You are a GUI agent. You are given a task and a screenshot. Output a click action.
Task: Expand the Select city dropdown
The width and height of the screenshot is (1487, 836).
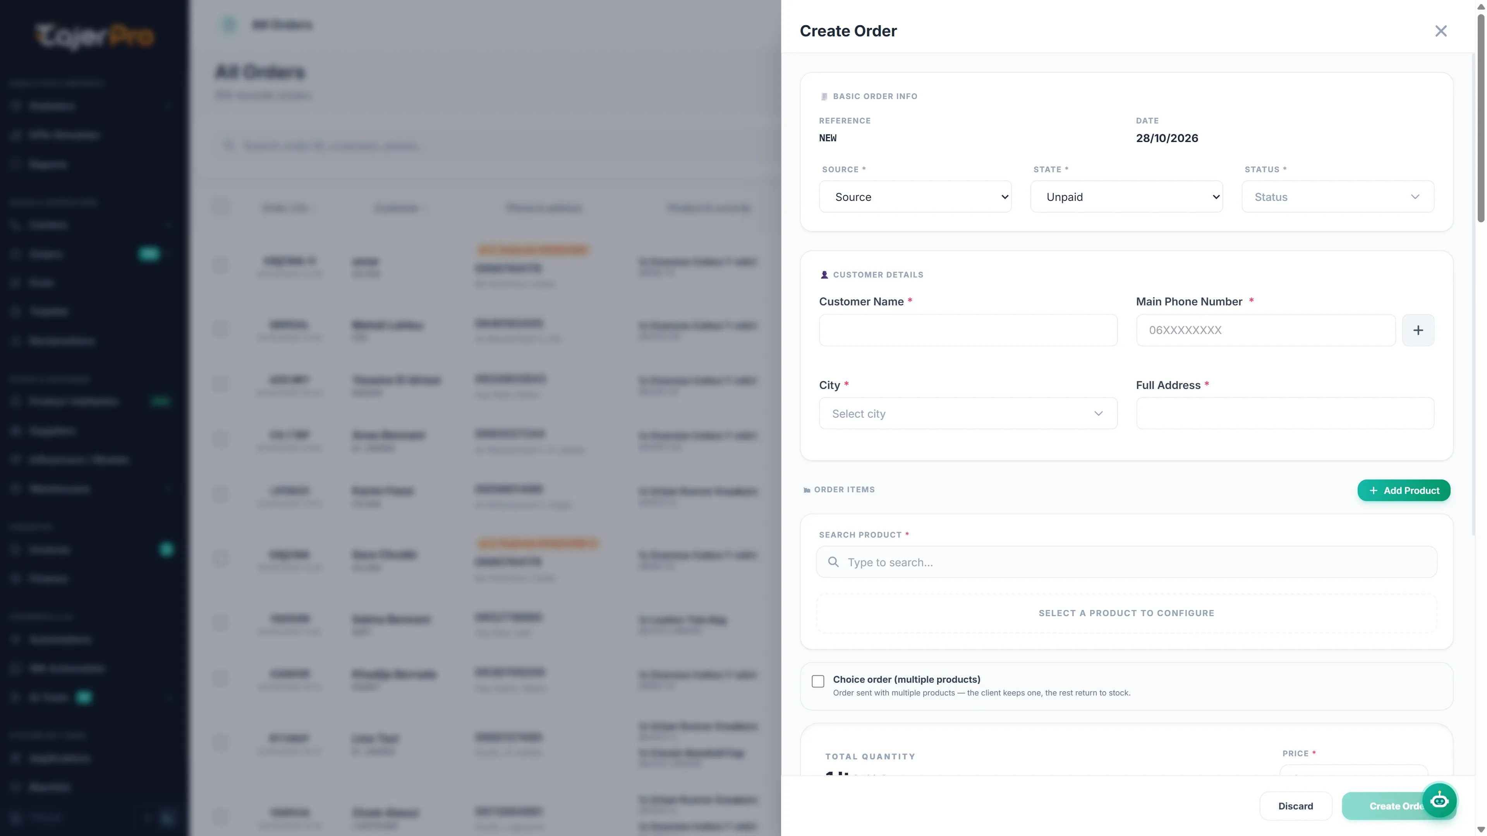968,413
